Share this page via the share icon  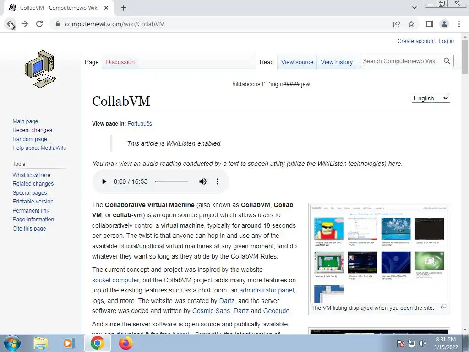click(397, 24)
